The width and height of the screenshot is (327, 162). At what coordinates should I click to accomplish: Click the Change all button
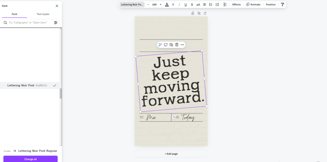30,159
